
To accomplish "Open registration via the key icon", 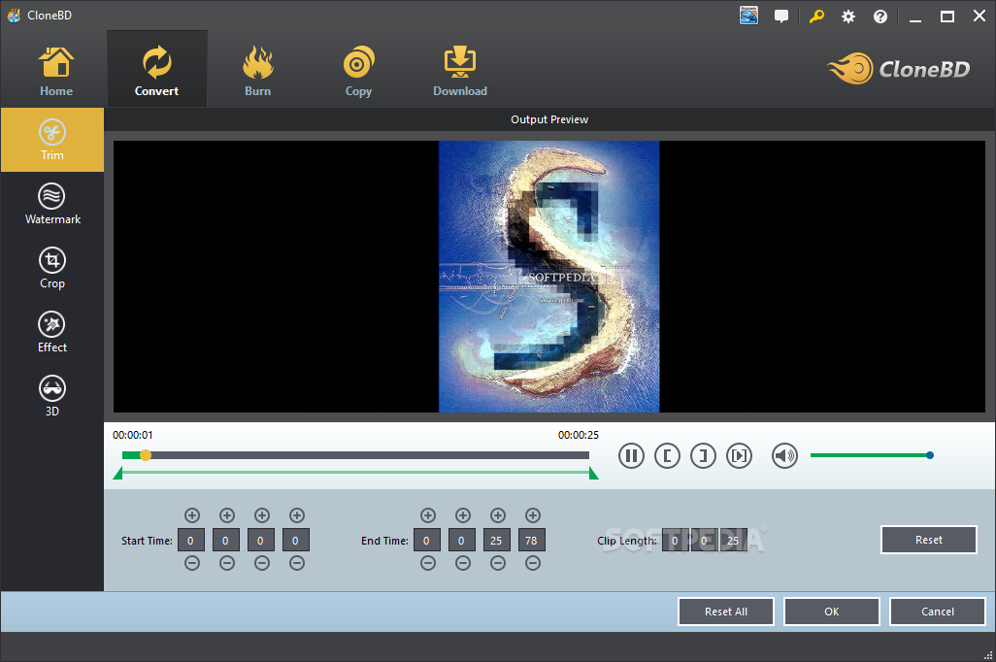I will coord(816,16).
